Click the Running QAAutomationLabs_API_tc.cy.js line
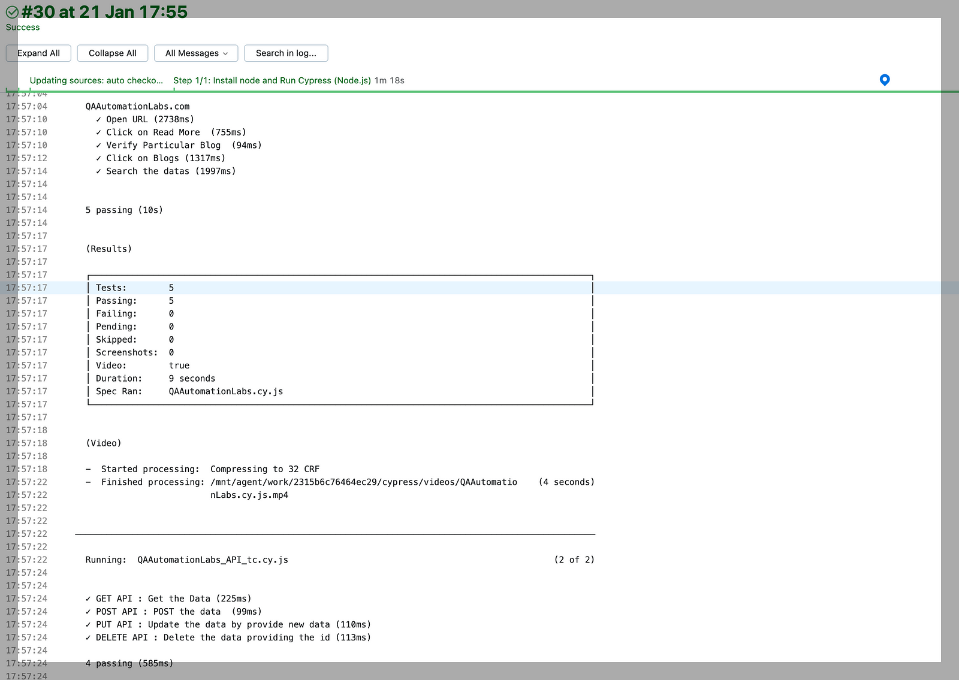Viewport: 959px width, 680px height. tap(187, 560)
